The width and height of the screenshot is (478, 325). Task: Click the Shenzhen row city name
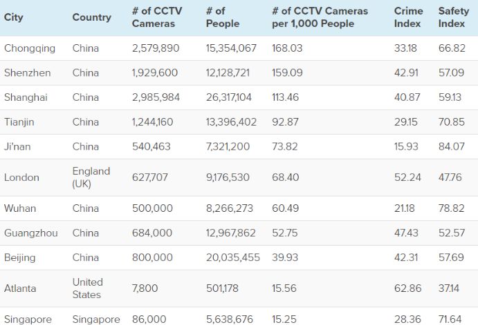pyautogui.click(x=27, y=72)
